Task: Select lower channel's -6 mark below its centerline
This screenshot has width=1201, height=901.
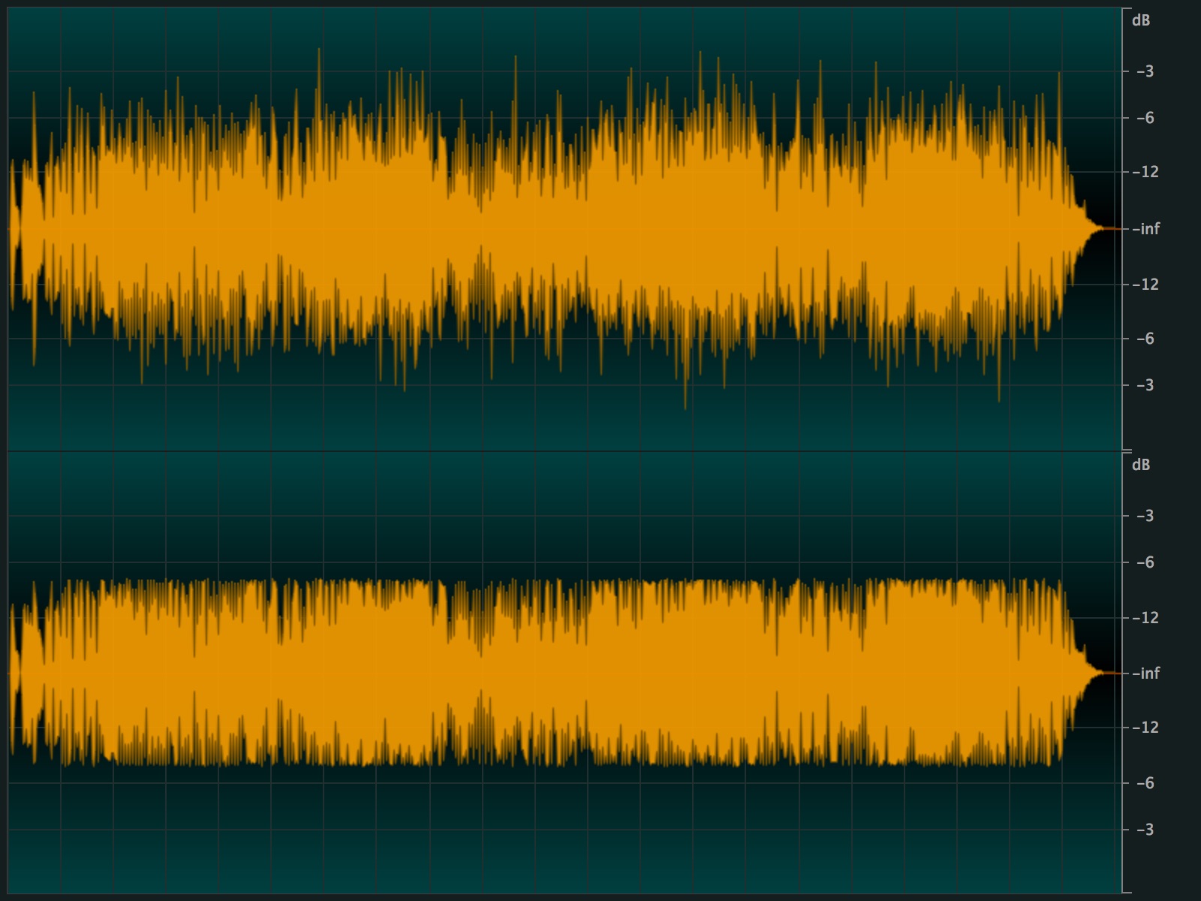Action: (1145, 783)
